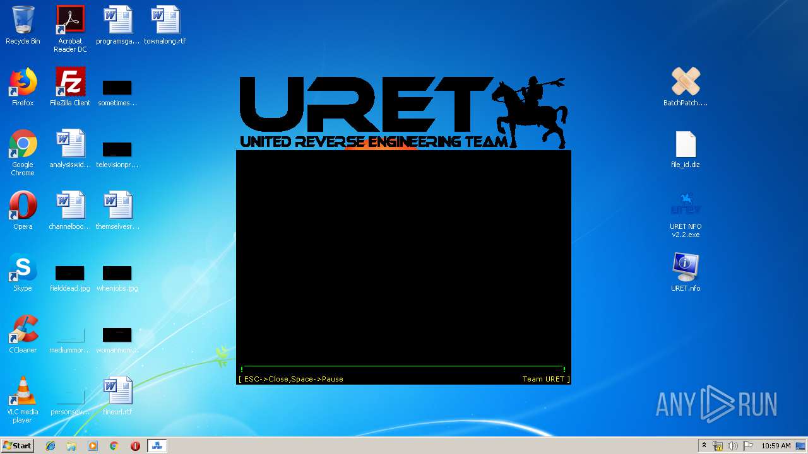Open Action Center flag icon
Image resolution: width=808 pixels, height=454 pixels.
[x=747, y=446]
